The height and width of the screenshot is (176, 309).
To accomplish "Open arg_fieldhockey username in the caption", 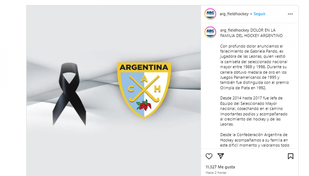I will 235,30.
